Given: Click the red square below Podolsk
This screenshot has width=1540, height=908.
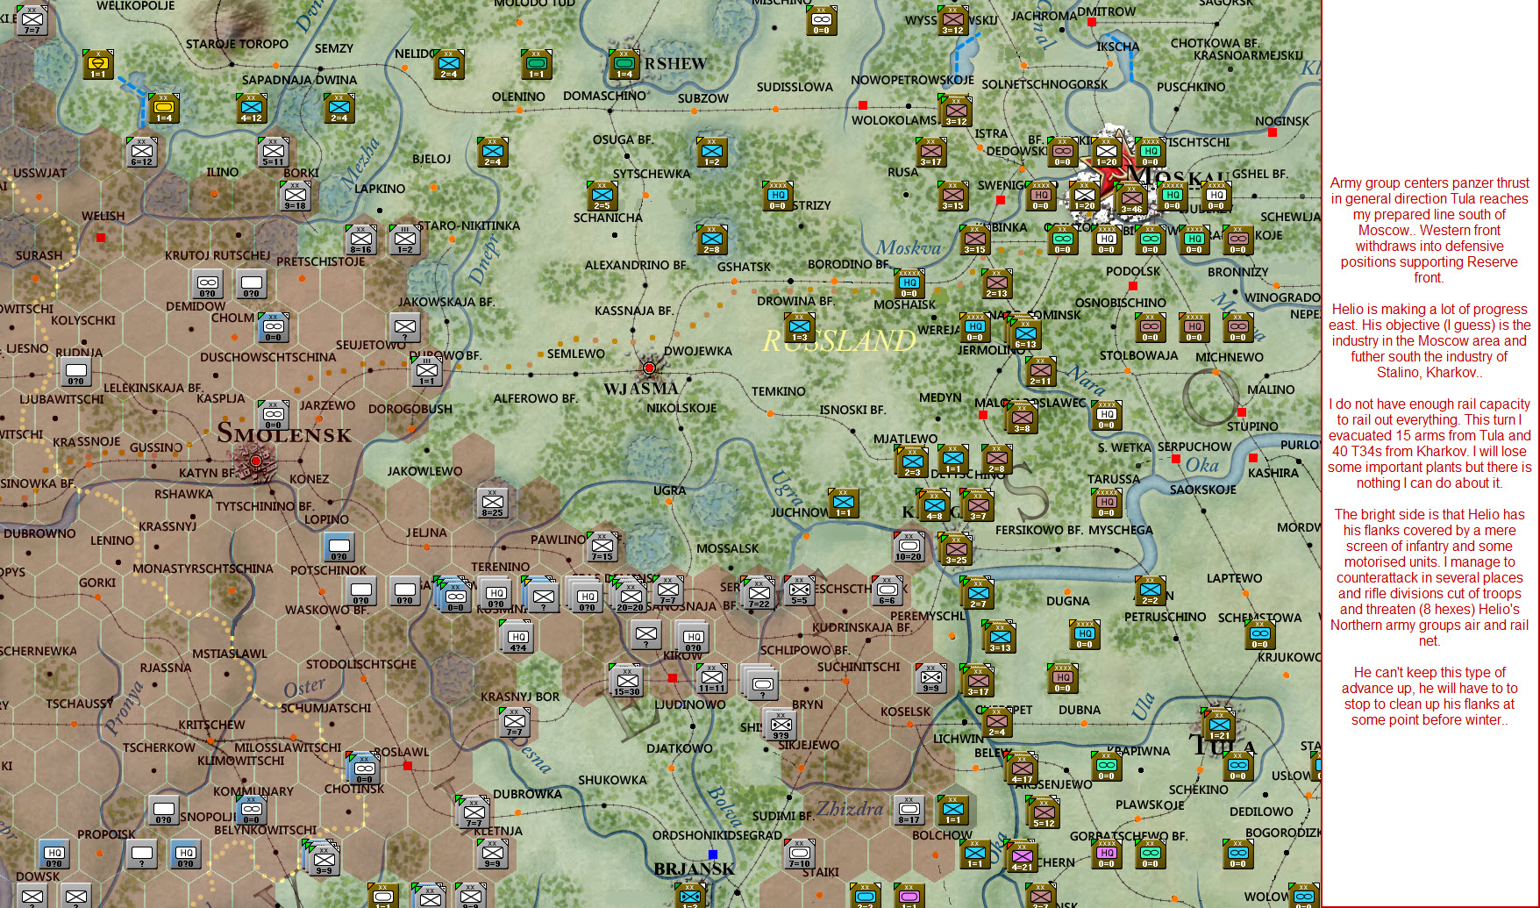Looking at the screenshot, I should pos(1133,286).
